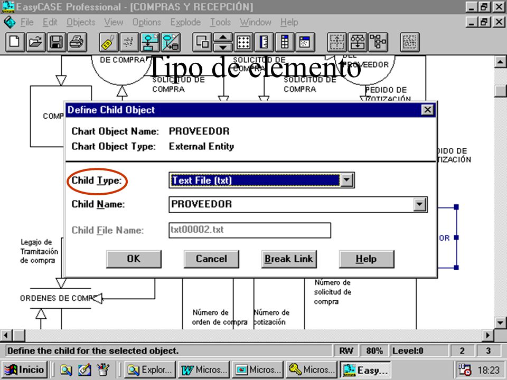Open the Edit menu
Image resolution: width=507 pixels, height=380 pixels.
point(50,22)
